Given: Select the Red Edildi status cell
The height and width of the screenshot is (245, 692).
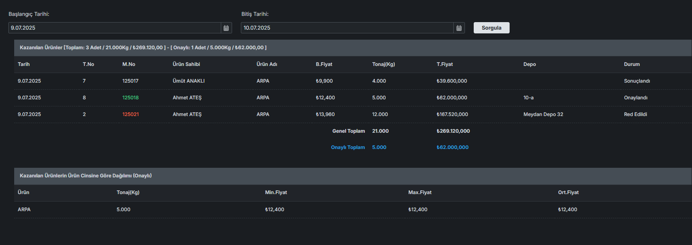Looking at the screenshot, I should pyautogui.click(x=635, y=114).
